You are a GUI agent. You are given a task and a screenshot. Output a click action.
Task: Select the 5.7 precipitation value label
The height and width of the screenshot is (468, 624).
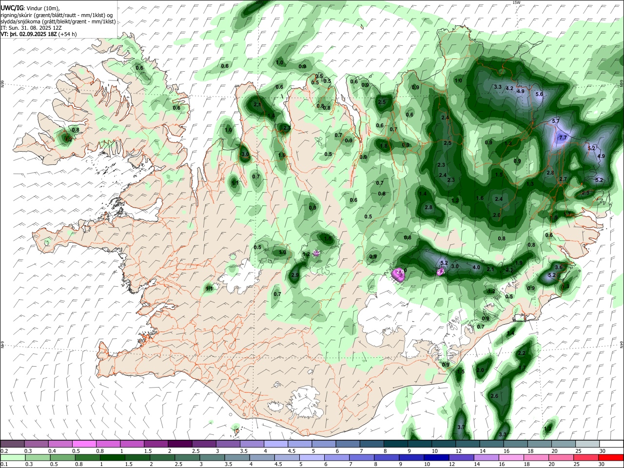[x=556, y=120]
